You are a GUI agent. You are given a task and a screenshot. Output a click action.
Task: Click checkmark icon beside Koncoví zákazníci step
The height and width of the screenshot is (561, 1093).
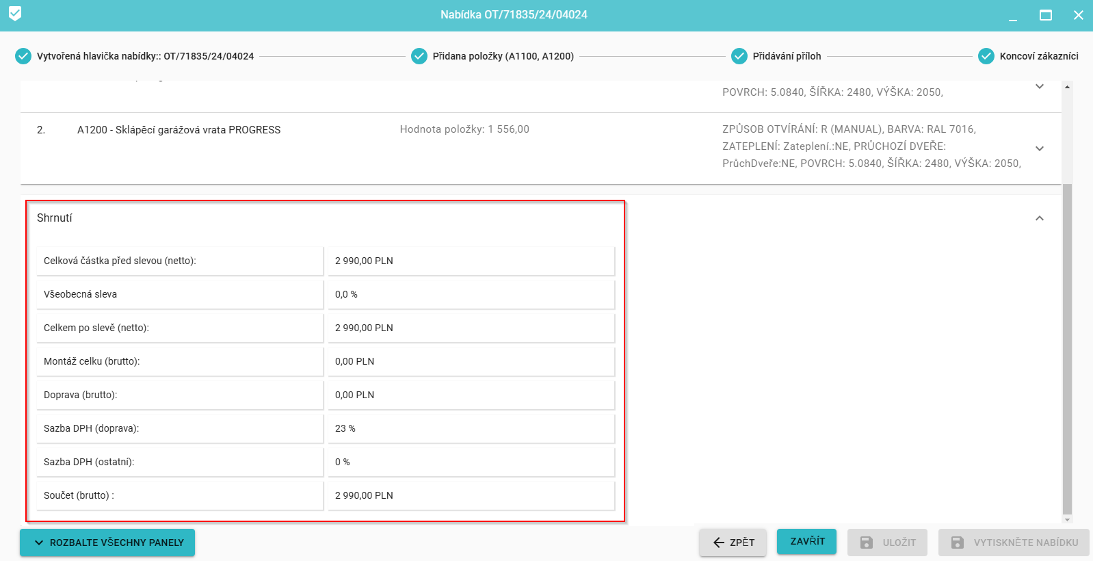click(x=986, y=56)
